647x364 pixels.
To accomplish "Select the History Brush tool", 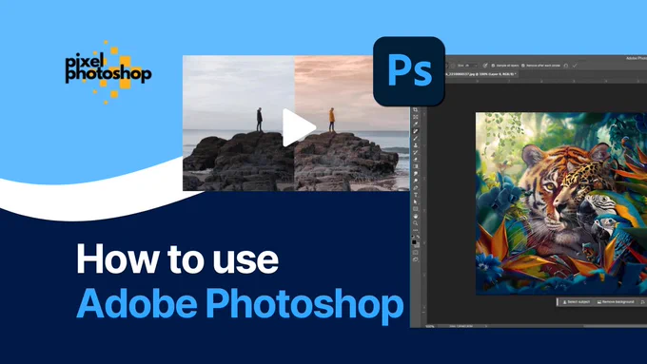I will (416, 152).
